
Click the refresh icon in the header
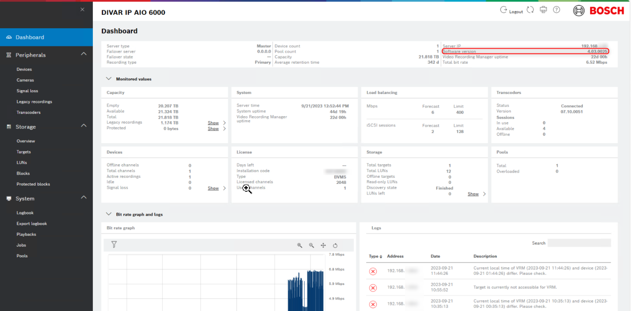[530, 10]
